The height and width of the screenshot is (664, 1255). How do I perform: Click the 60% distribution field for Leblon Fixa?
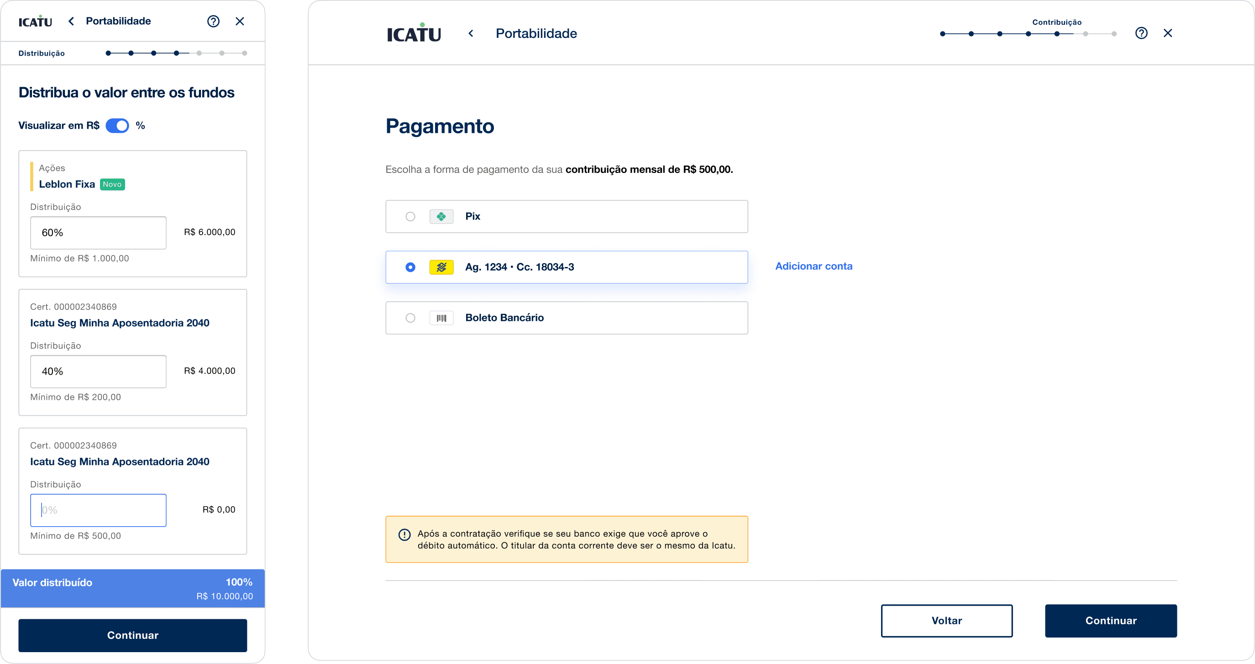(x=99, y=233)
